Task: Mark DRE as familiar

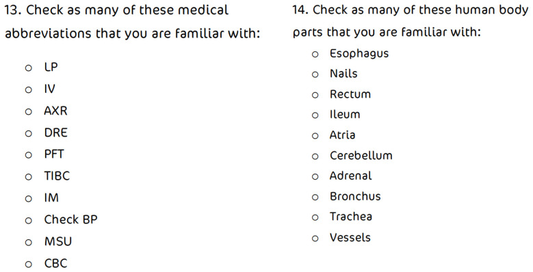Action: coord(29,133)
